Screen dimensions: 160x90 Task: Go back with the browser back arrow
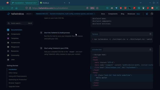click(x=3, y=8)
